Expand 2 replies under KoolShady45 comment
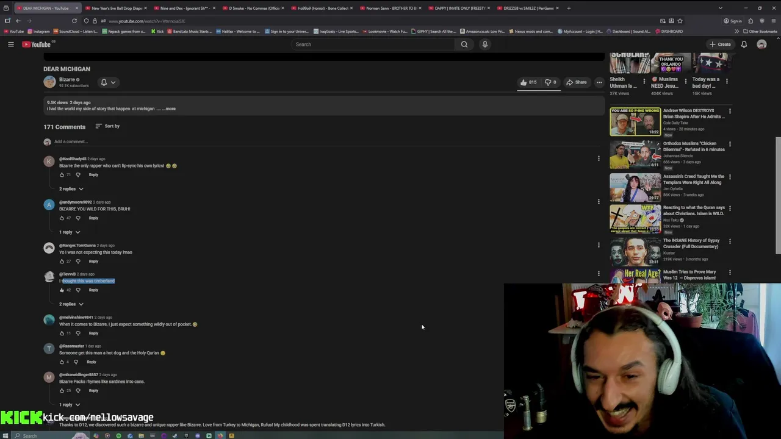781x439 pixels. [x=71, y=189]
